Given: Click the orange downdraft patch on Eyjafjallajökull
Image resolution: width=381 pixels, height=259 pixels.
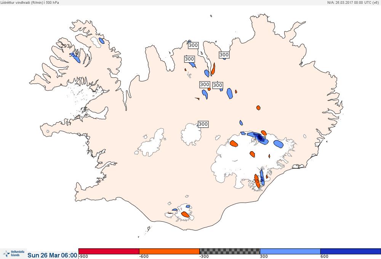Looking at the screenshot, I should coord(185,214).
